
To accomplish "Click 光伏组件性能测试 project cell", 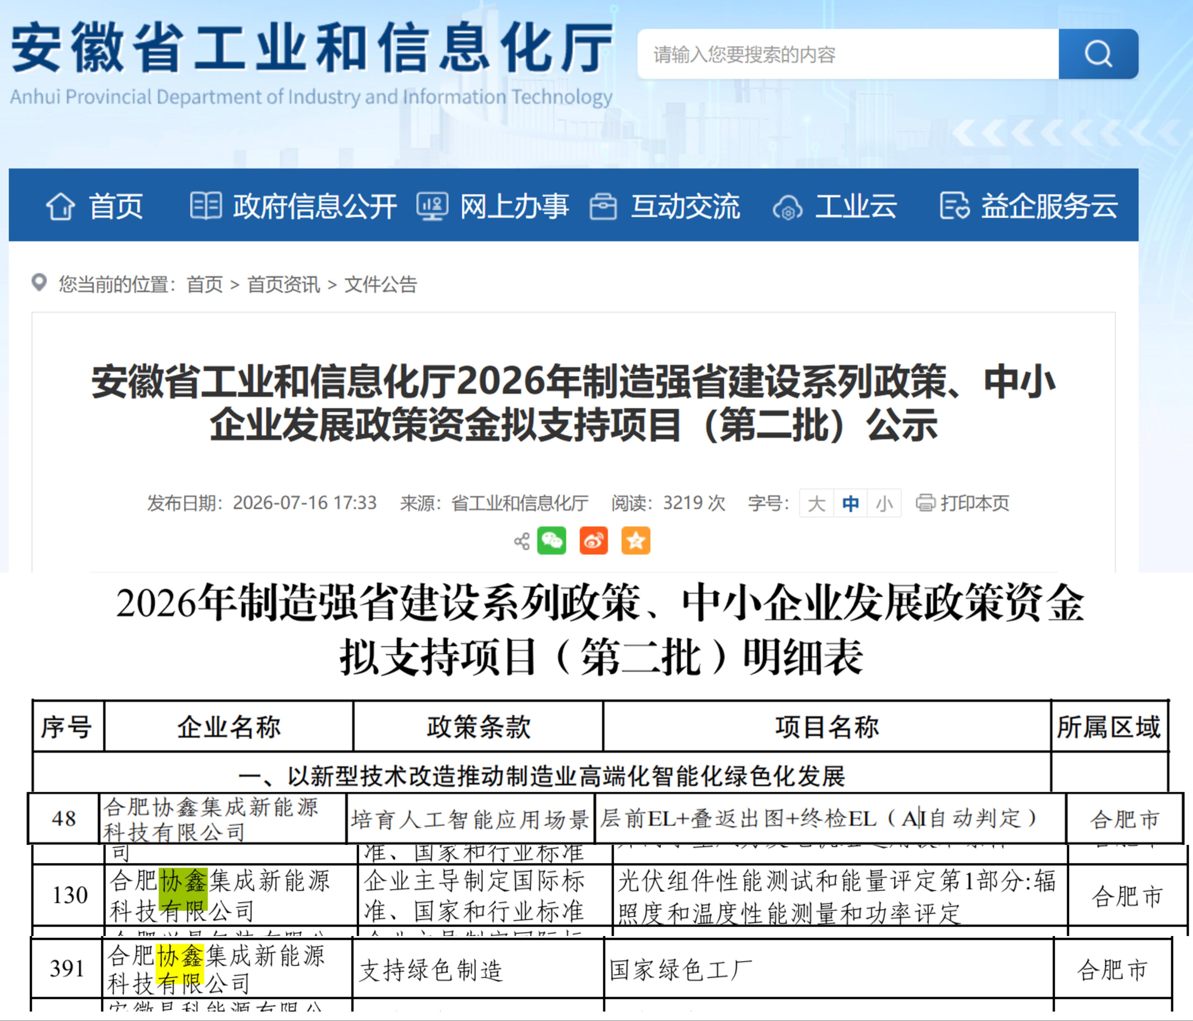I will 840,896.
